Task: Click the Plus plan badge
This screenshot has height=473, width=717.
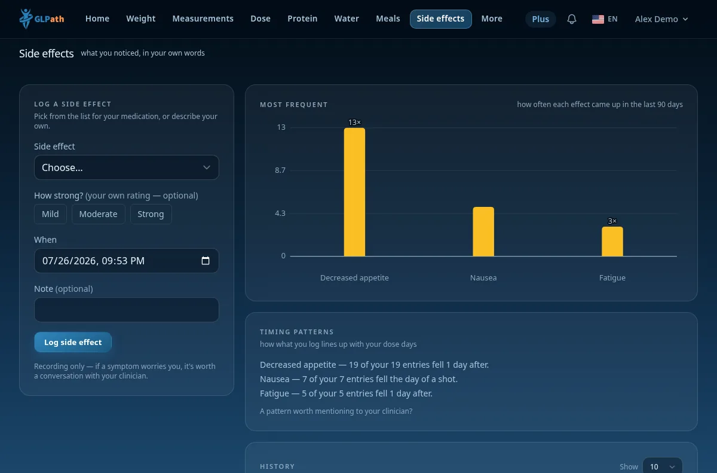Action: 541,19
